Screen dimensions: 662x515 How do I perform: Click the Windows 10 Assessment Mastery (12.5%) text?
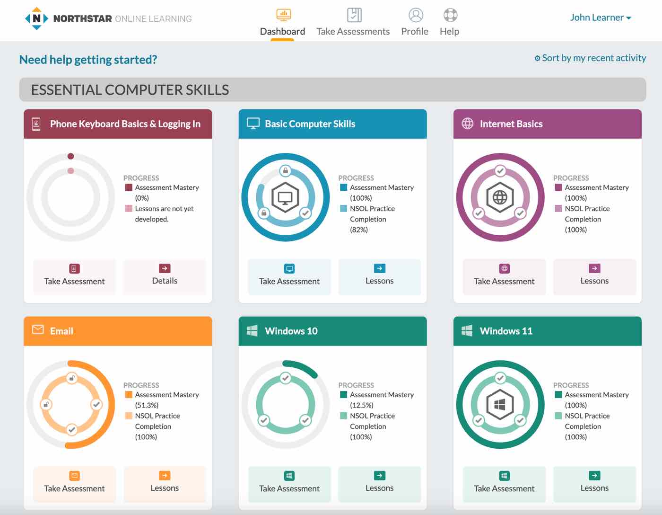point(382,400)
